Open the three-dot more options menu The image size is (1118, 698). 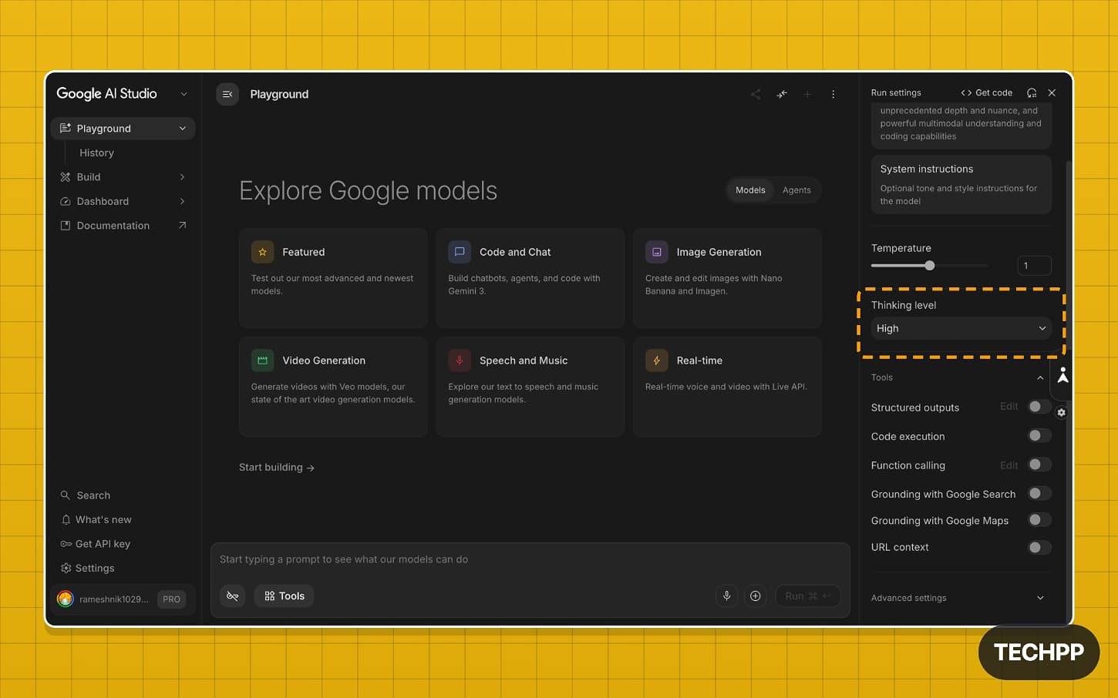coord(833,94)
